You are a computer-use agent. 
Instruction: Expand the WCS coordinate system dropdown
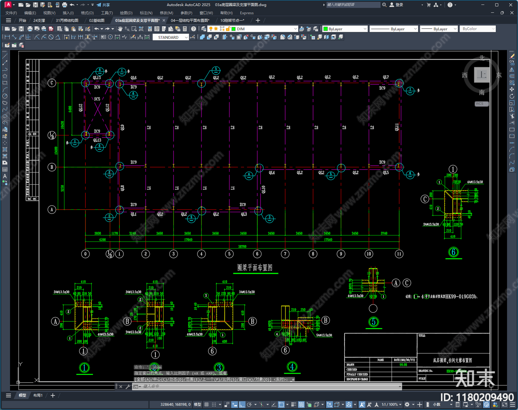[482, 104]
